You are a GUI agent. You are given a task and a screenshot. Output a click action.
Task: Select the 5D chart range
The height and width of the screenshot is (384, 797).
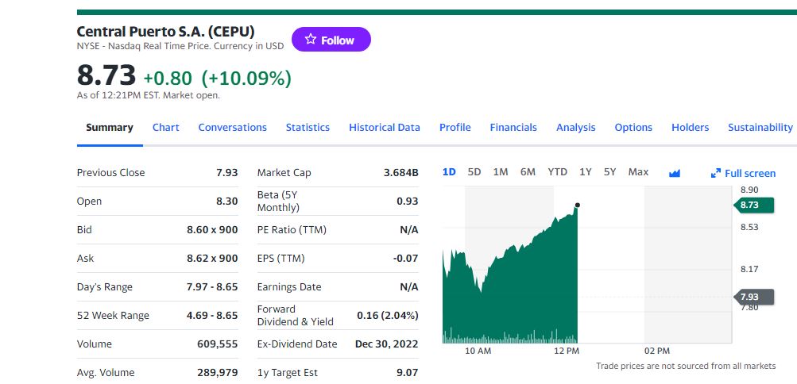[x=474, y=172]
